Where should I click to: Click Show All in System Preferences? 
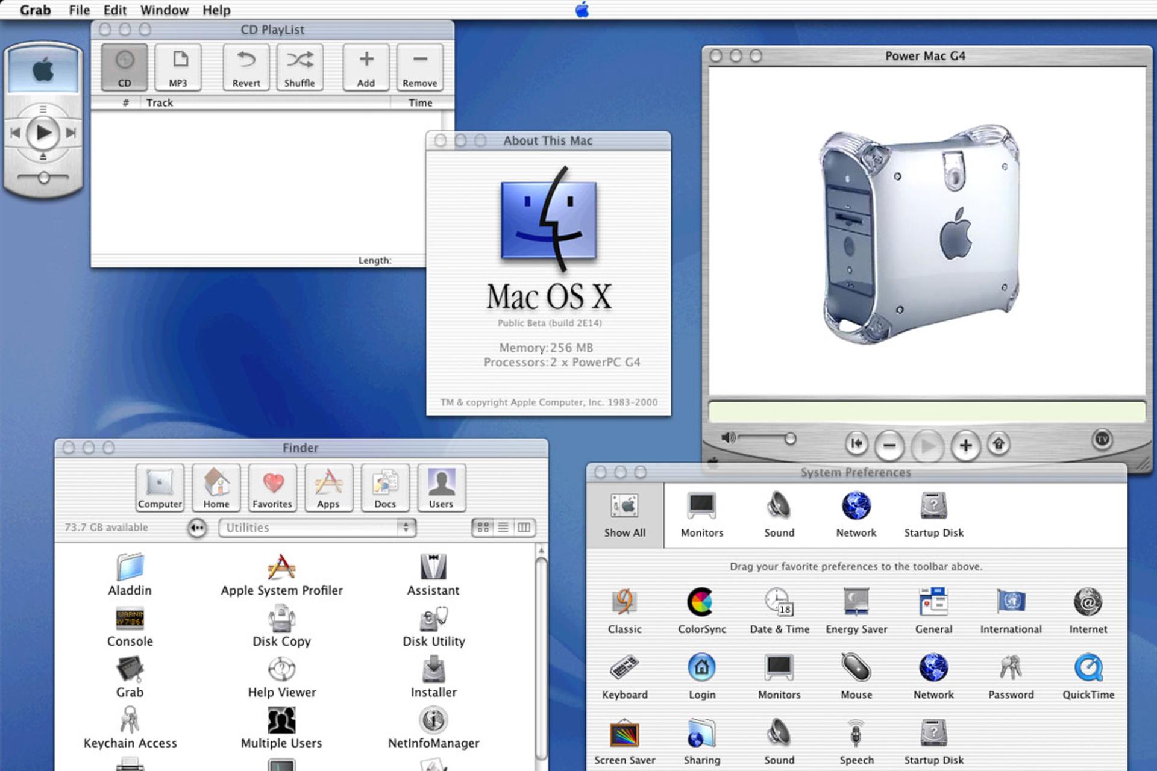tap(625, 516)
